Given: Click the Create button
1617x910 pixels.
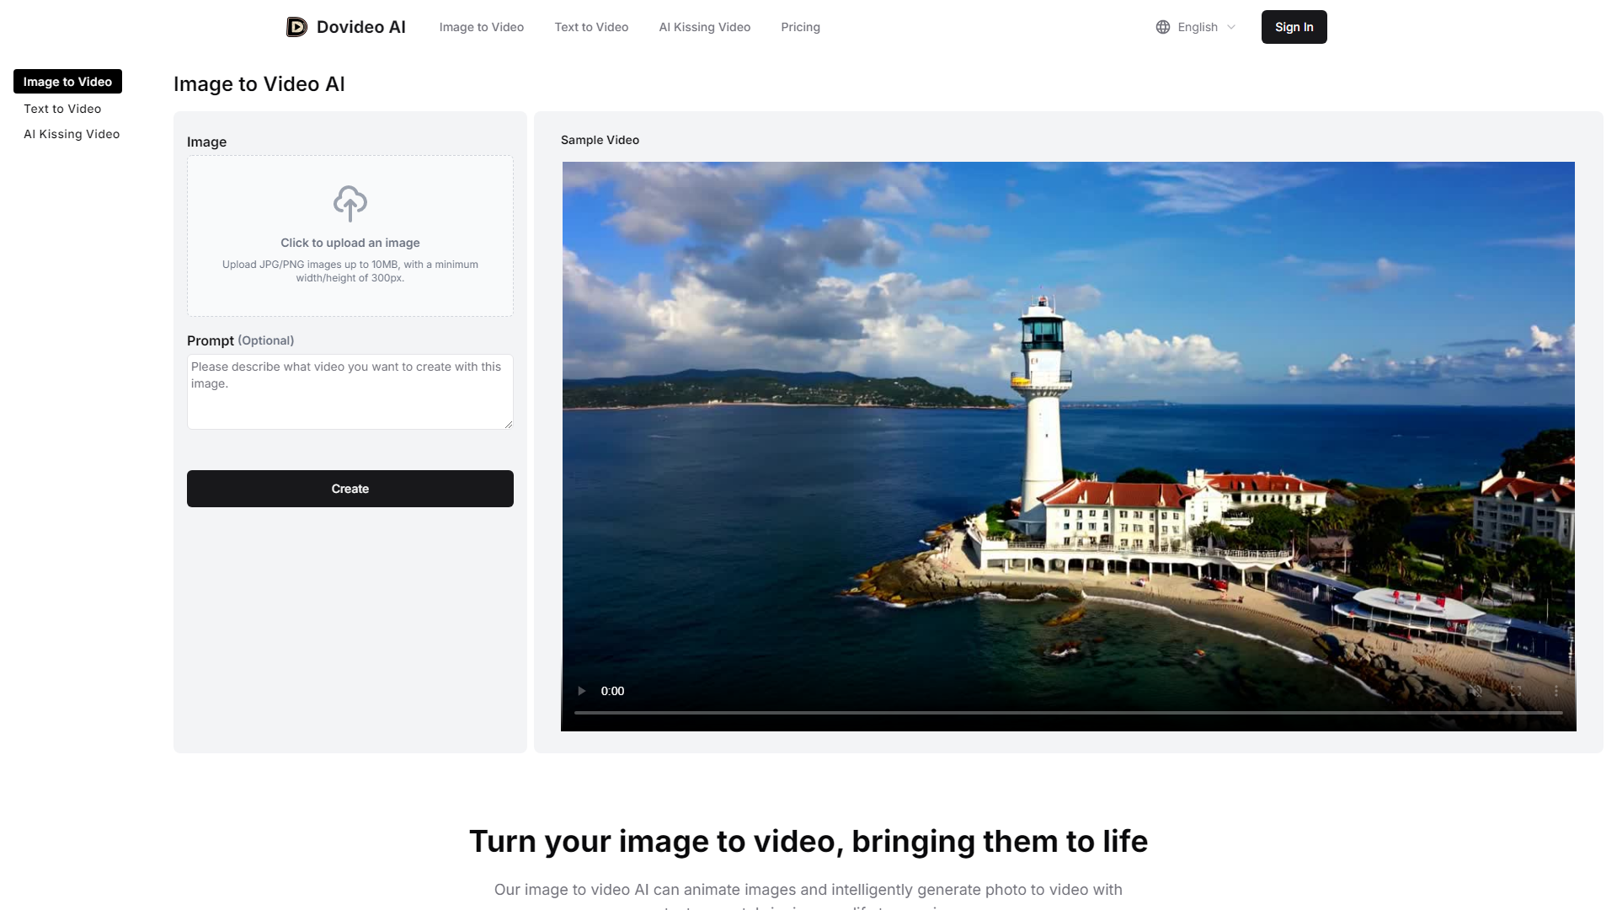Looking at the screenshot, I should coord(349,489).
